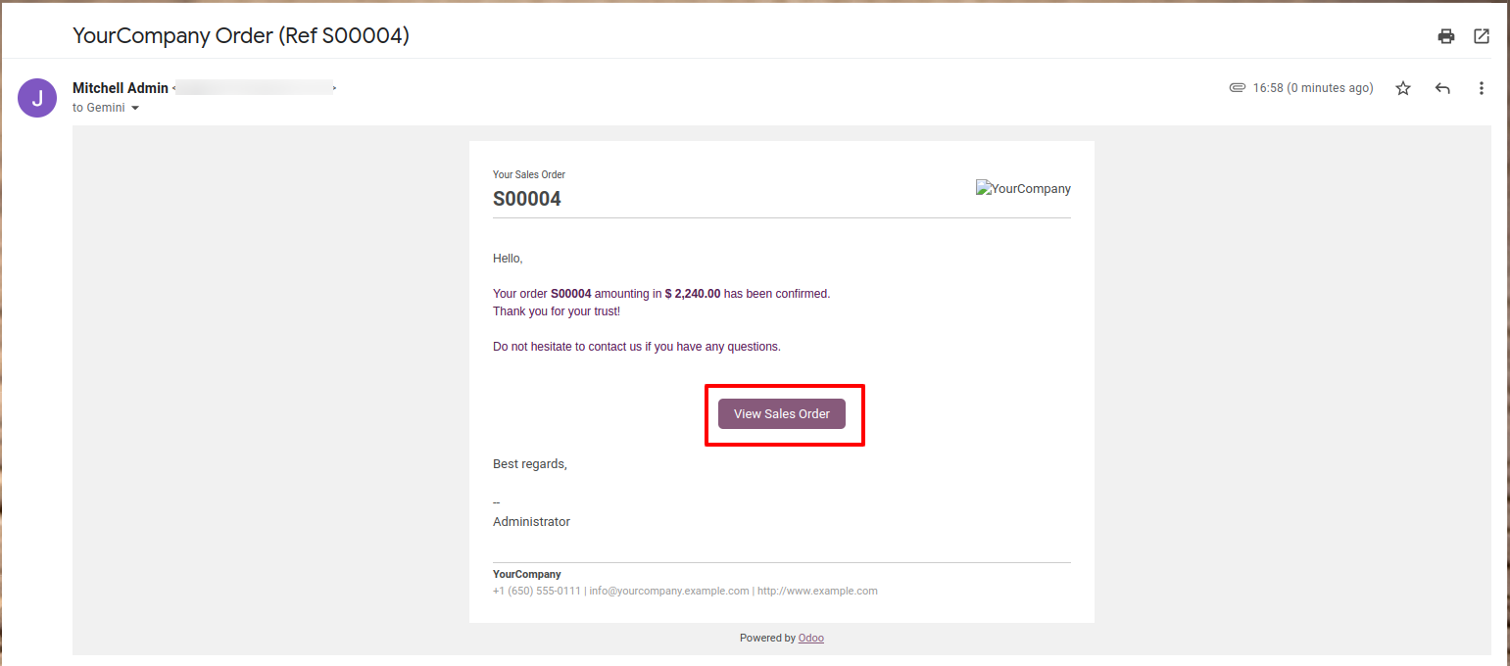This screenshot has height=666, width=1510.
Task: Open the three-dot more options menu
Action: tap(1482, 88)
